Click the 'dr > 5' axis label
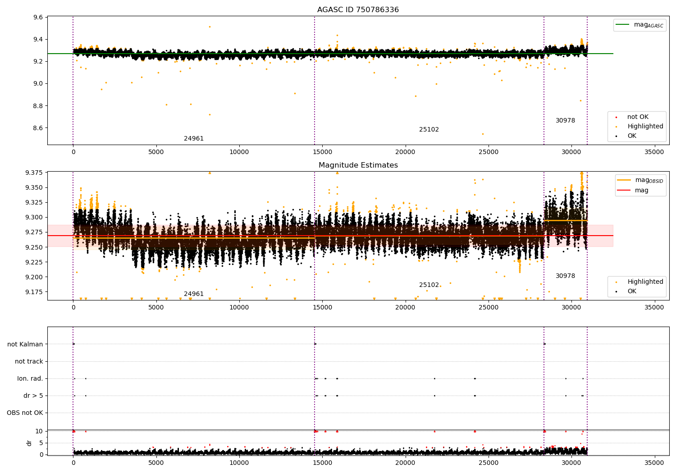 (x=33, y=396)
